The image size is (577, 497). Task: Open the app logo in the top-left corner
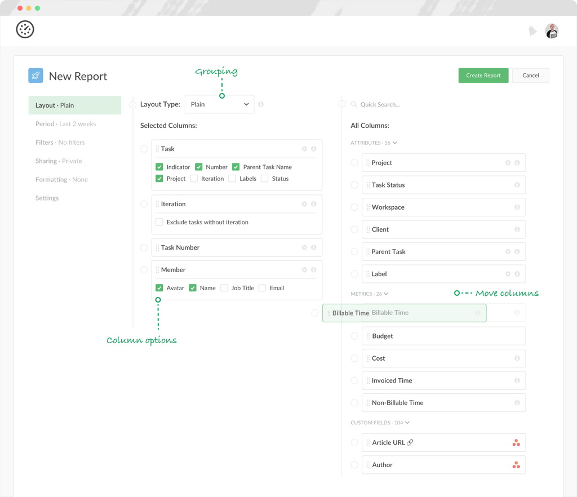25,29
